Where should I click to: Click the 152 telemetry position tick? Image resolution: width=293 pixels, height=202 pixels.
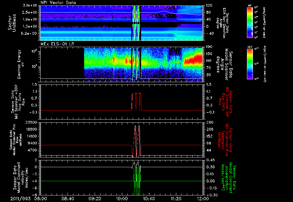(x=209, y=136)
